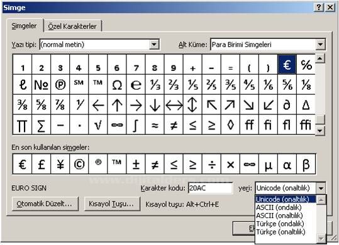Choose Unicode (onaltılık) from the list

pyautogui.click(x=286, y=199)
